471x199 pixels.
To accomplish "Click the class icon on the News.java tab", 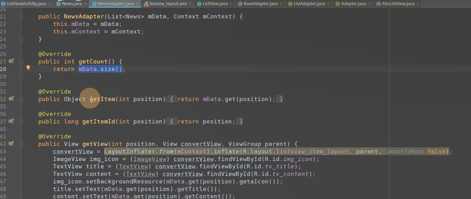I will click(x=59, y=4).
